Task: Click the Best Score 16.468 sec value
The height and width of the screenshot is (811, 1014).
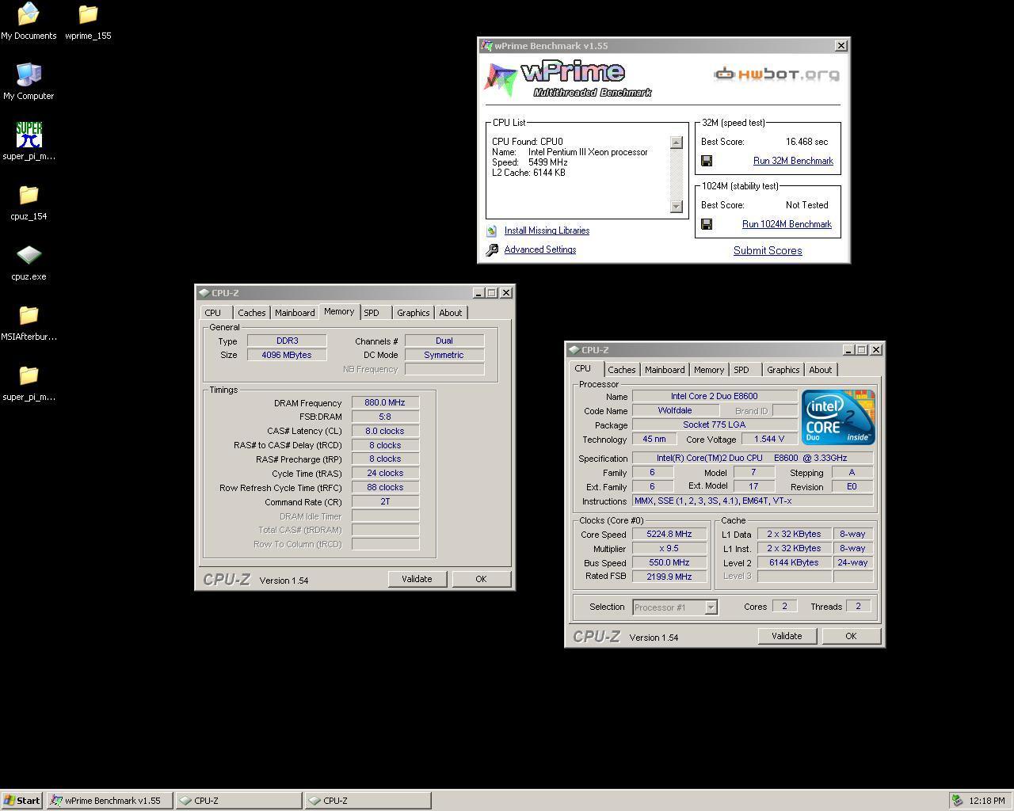Action: 806,142
